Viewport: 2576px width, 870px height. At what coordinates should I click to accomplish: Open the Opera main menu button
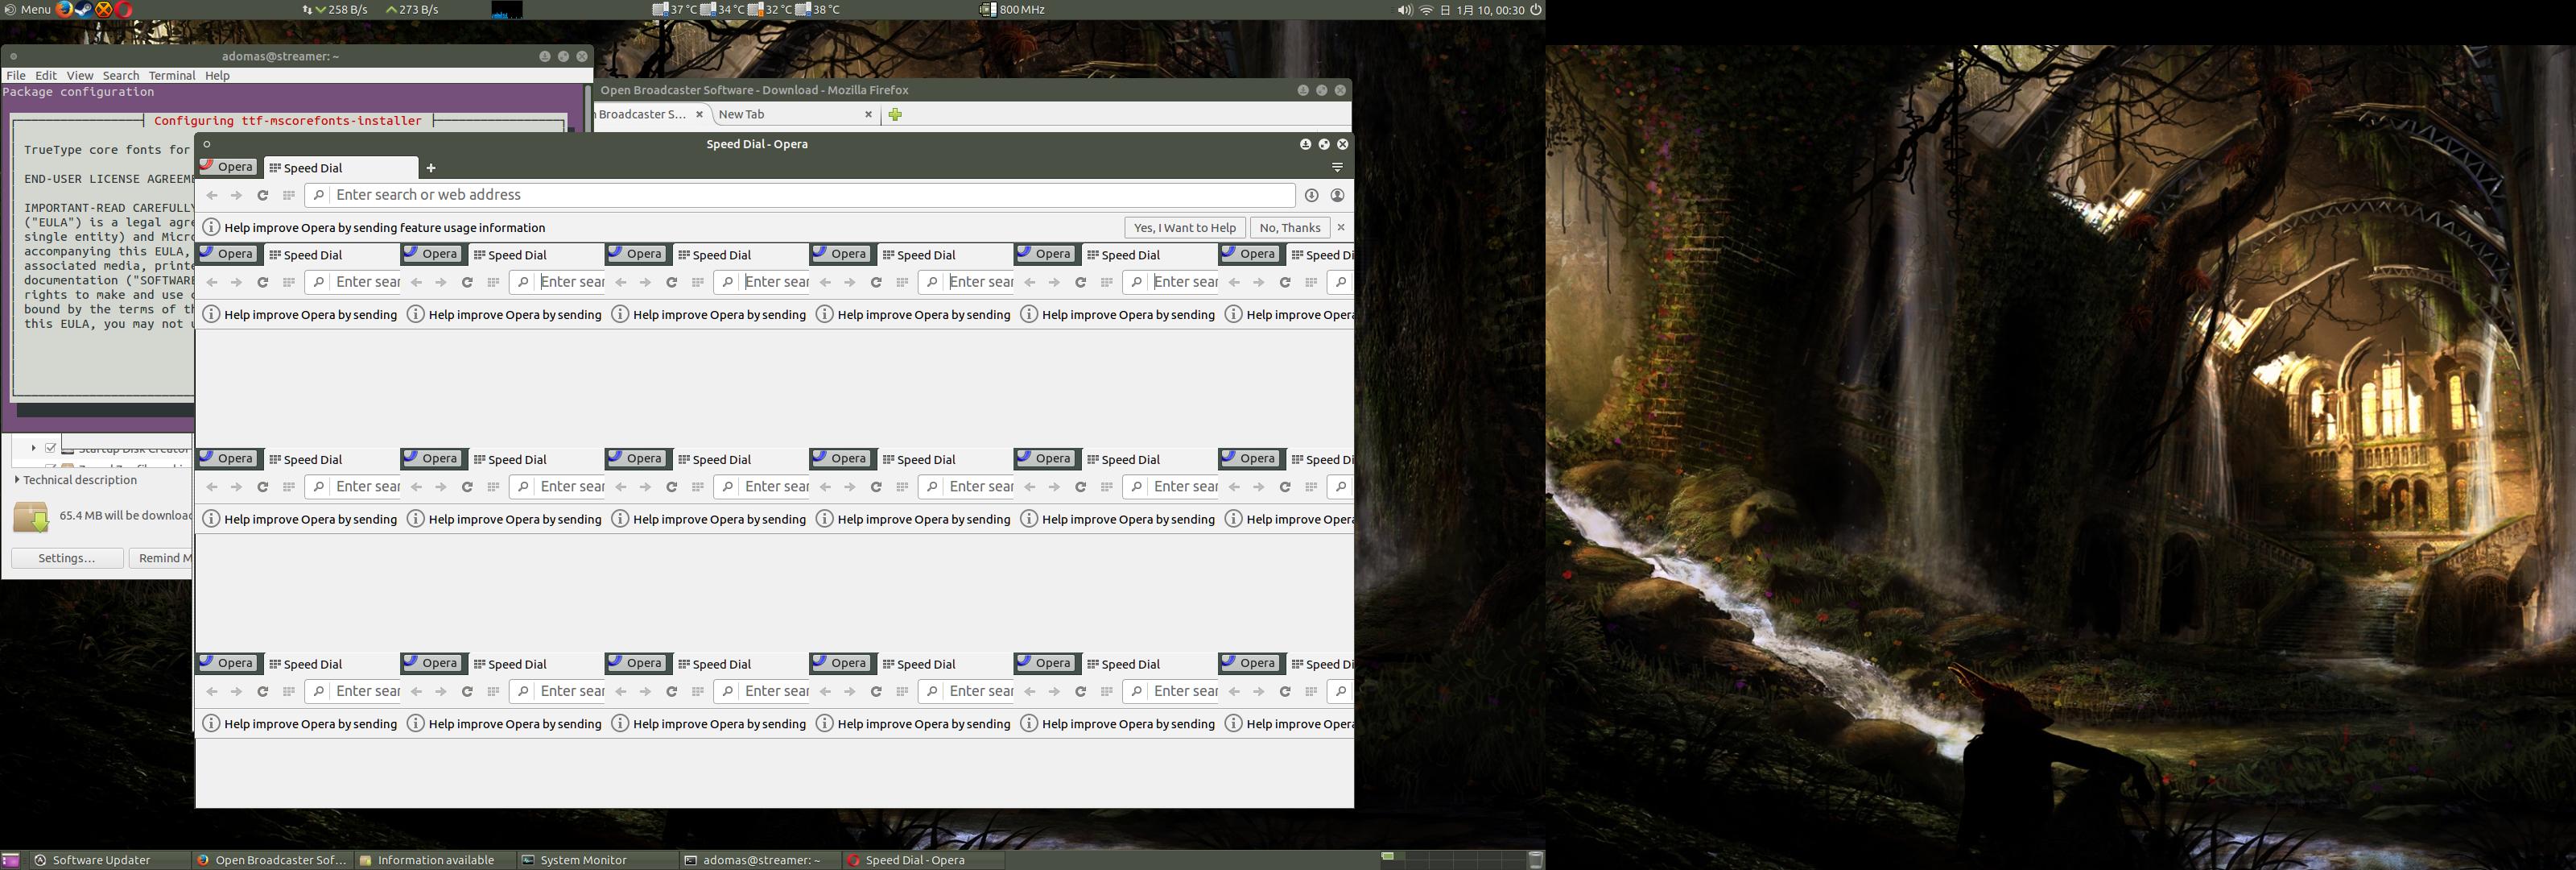click(x=228, y=168)
